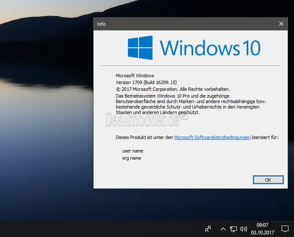Open the Action Center notification icon
Screen dimensions: 294x237
285,229
